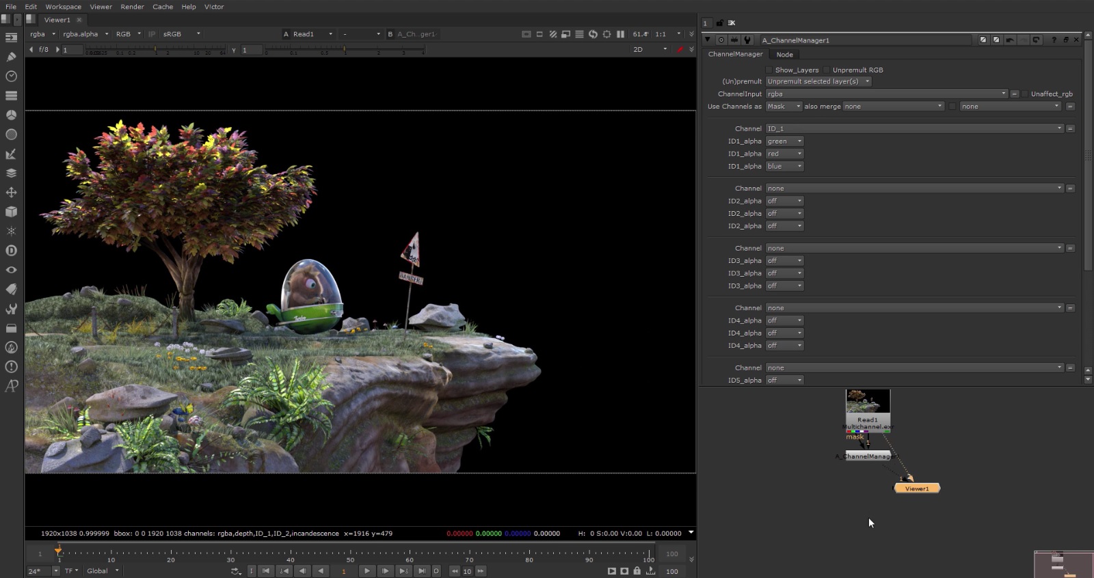Image resolution: width=1094 pixels, height=578 pixels.
Task: Open the Render menu
Action: [x=132, y=7]
